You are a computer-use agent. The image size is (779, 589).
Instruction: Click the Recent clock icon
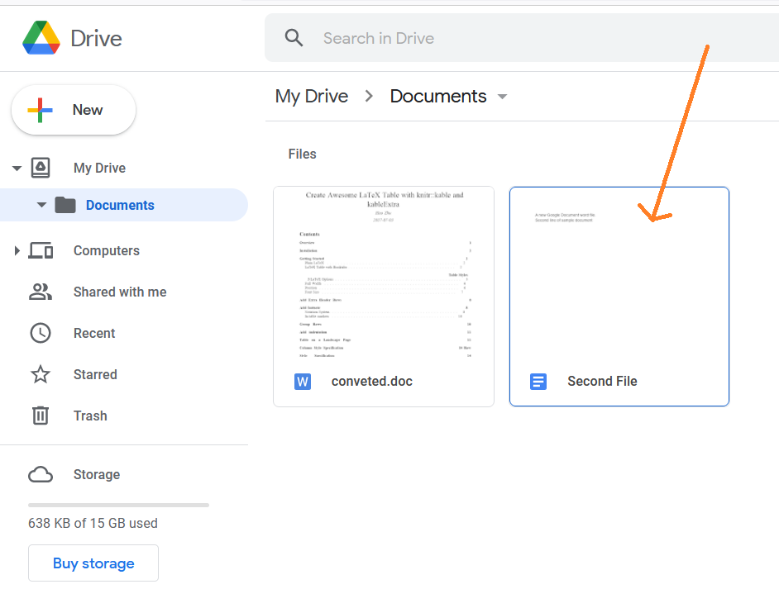coord(41,333)
